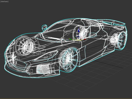Select the front grille mesh on bumper
The width and height of the screenshot is (132, 99).
pos(43,69)
